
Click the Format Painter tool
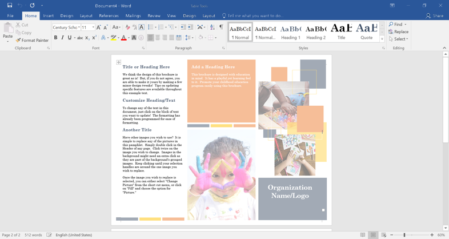click(x=32, y=41)
